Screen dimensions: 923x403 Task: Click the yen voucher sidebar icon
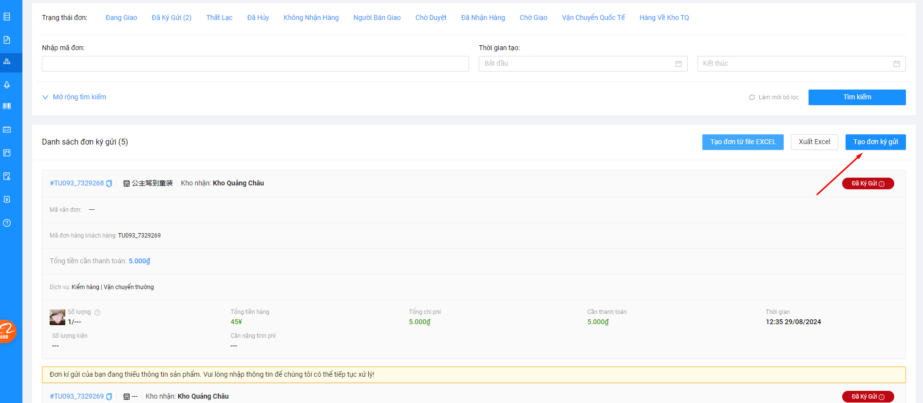pos(7,200)
